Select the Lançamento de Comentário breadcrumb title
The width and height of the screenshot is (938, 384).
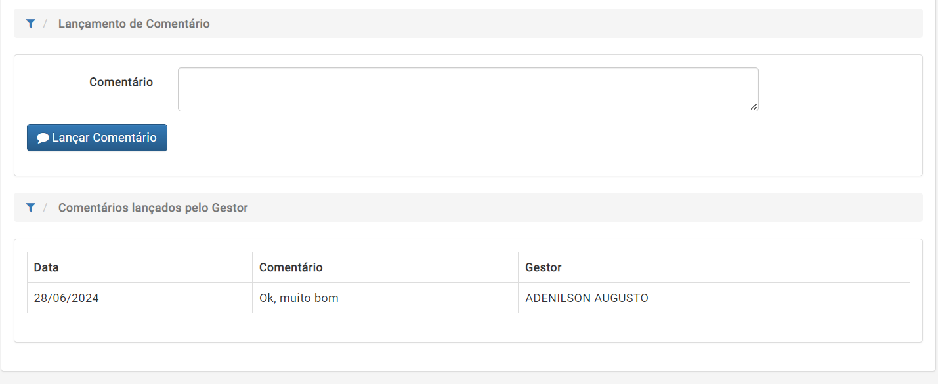134,24
